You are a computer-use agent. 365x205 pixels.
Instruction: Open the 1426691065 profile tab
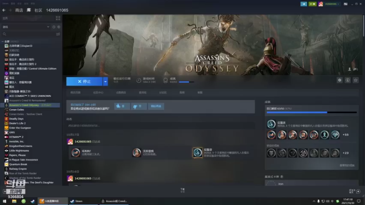[x=57, y=10]
